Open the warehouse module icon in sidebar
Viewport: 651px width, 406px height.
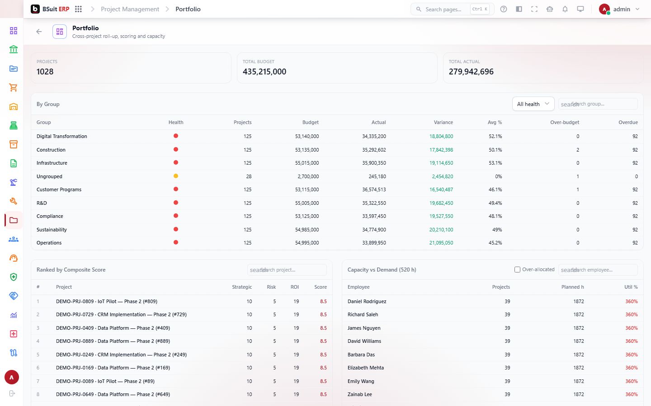pyautogui.click(x=14, y=106)
